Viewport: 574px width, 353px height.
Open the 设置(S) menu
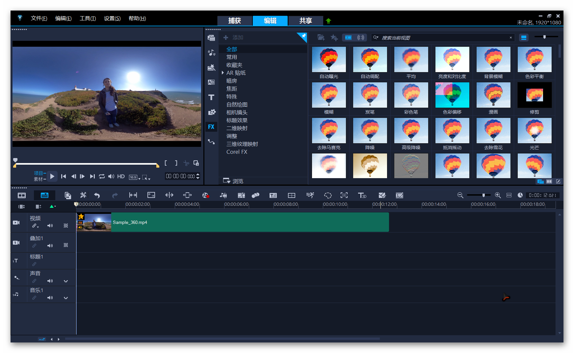pyautogui.click(x=112, y=18)
